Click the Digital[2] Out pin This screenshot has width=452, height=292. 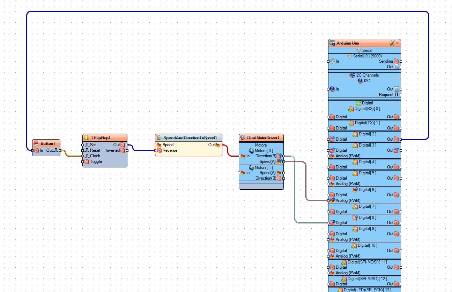(x=401, y=139)
